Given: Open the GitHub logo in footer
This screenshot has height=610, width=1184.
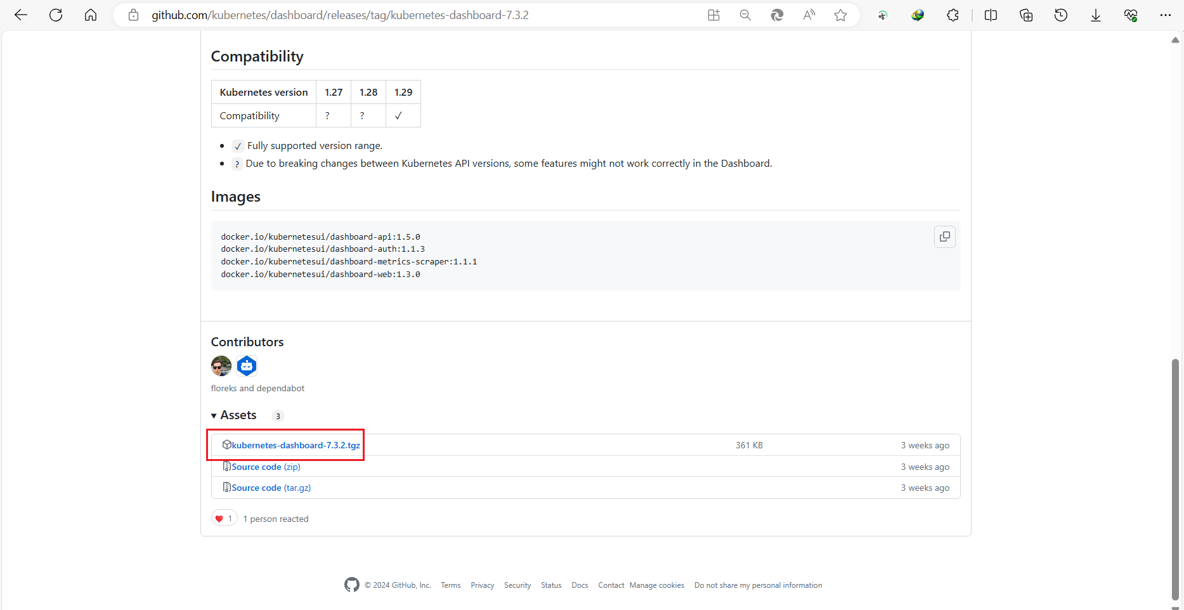Looking at the screenshot, I should point(352,585).
